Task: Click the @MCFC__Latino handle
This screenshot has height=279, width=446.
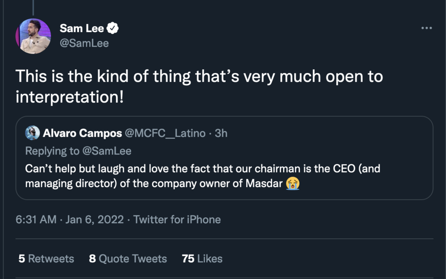Action: pyautogui.click(x=165, y=133)
